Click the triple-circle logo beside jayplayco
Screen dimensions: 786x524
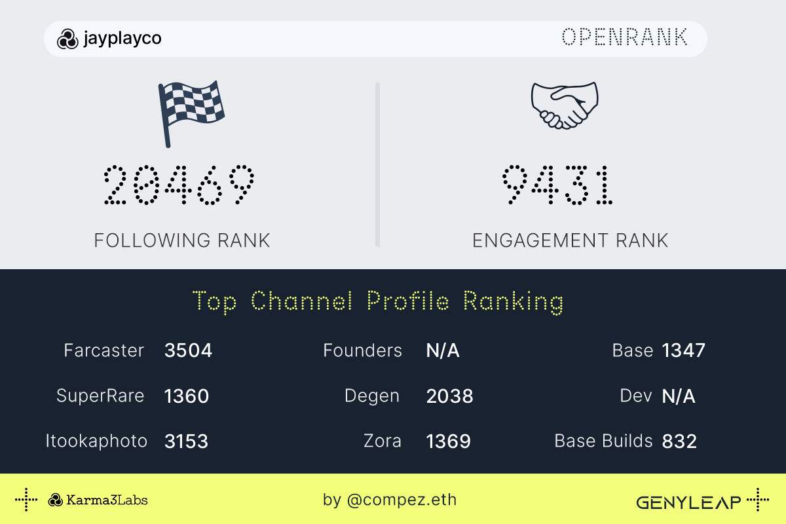(x=67, y=39)
